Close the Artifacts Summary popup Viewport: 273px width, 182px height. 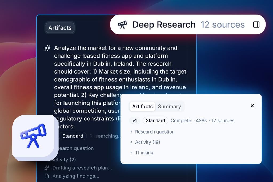tap(252, 106)
